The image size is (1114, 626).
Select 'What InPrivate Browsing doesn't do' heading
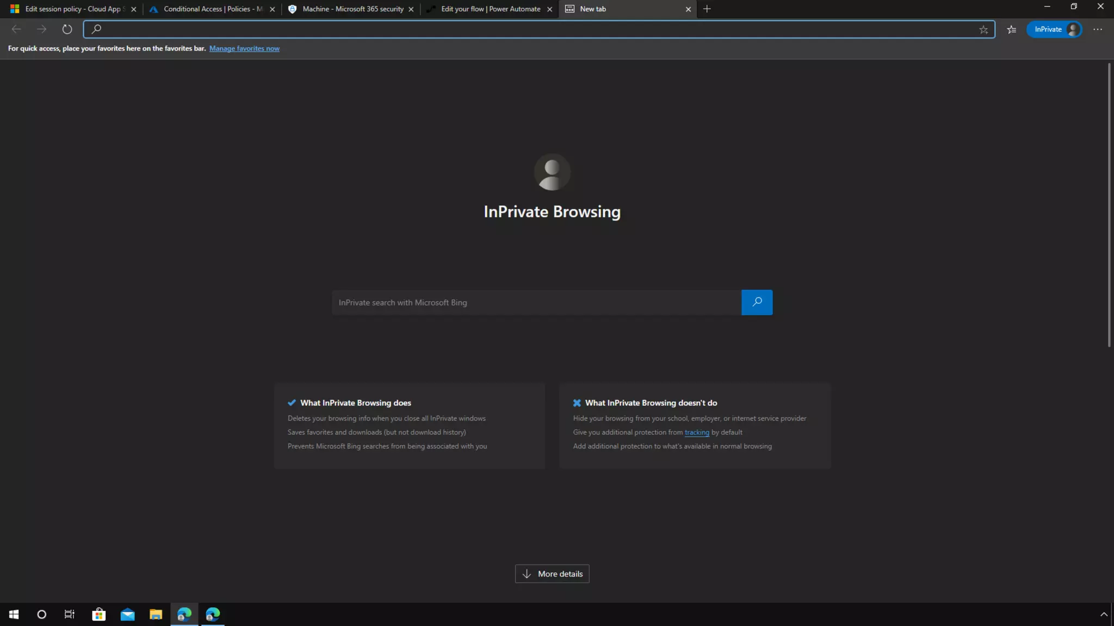point(651,403)
